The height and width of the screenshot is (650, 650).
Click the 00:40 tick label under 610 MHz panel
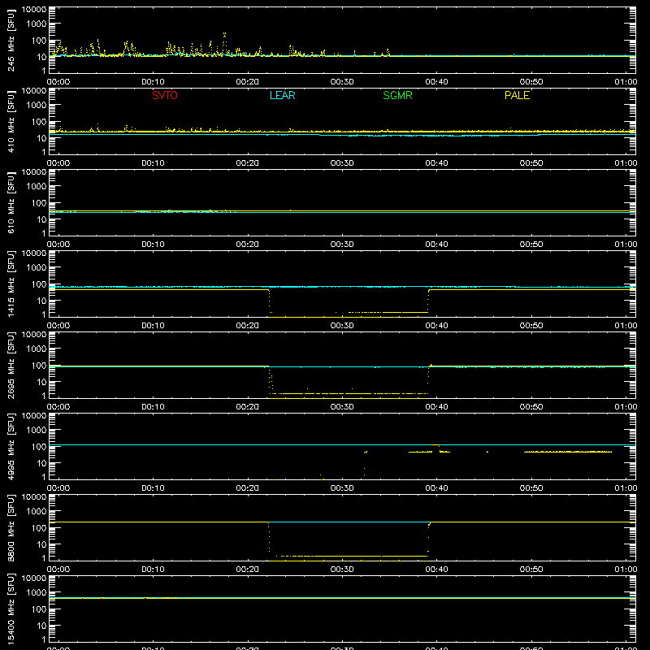click(436, 245)
